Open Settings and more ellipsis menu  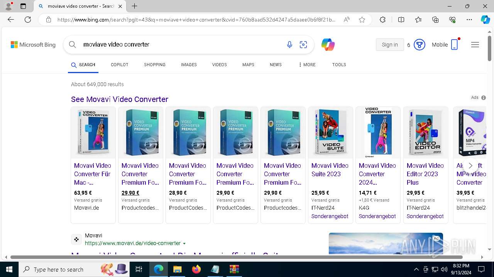[x=469, y=20]
